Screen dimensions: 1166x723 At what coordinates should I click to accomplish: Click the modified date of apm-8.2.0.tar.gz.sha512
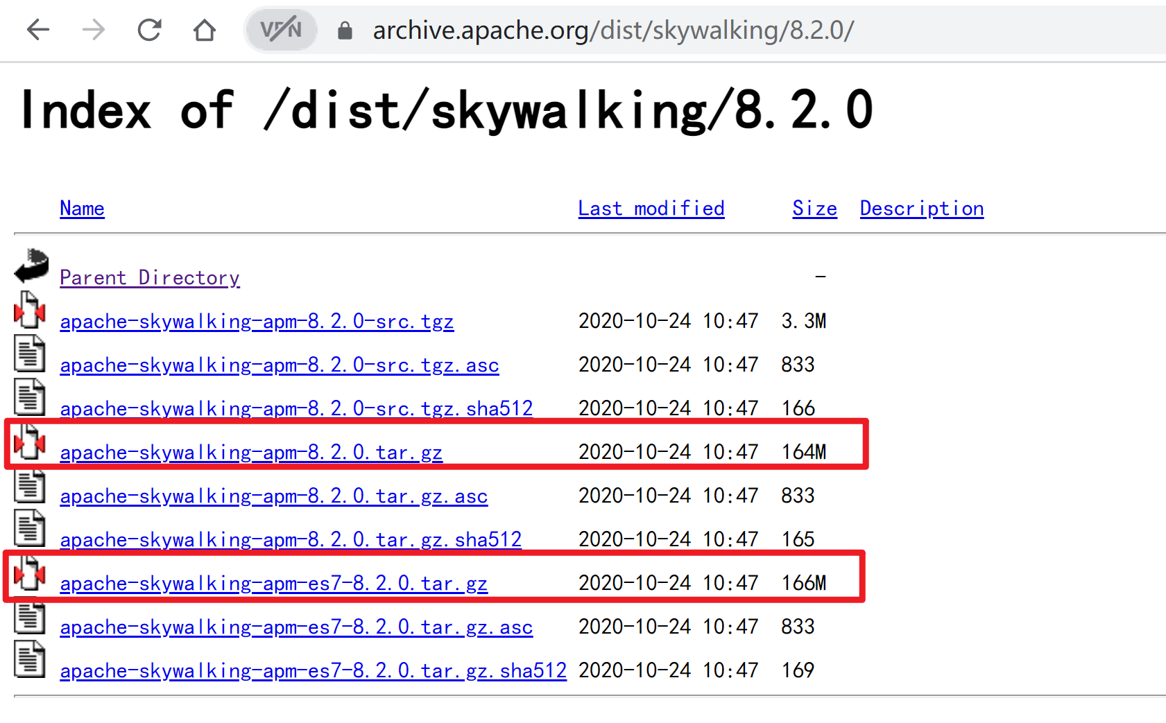(x=669, y=539)
